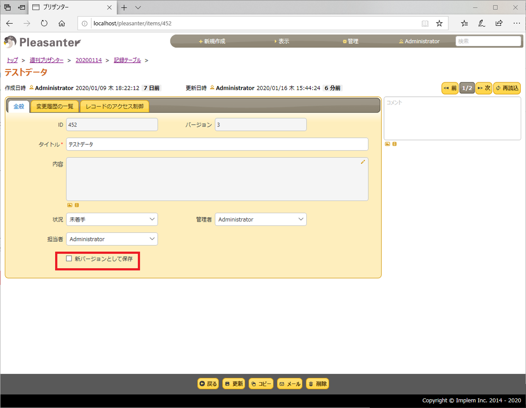Open the 状況 dropdown

click(112, 219)
